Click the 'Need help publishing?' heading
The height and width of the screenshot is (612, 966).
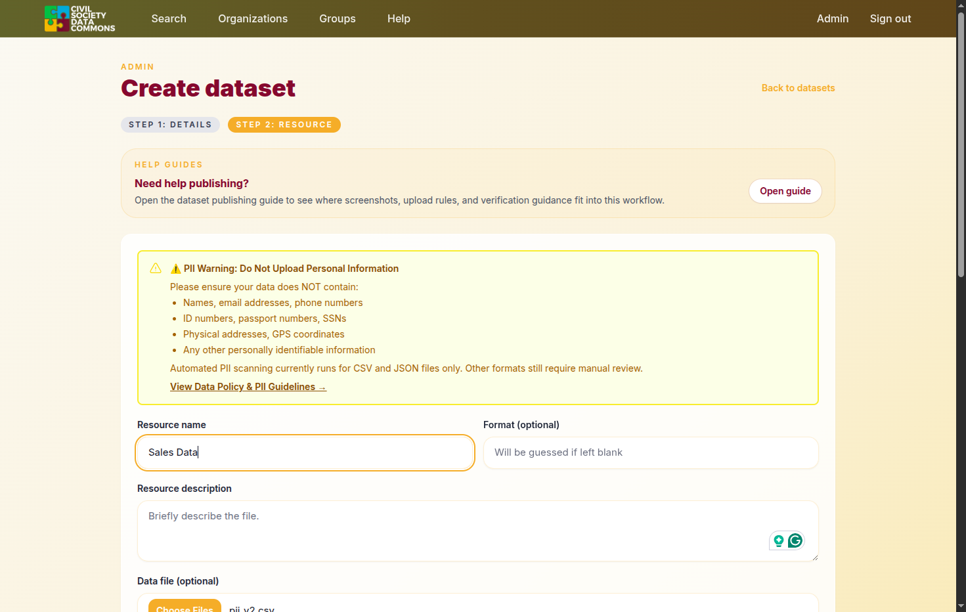pyautogui.click(x=192, y=183)
